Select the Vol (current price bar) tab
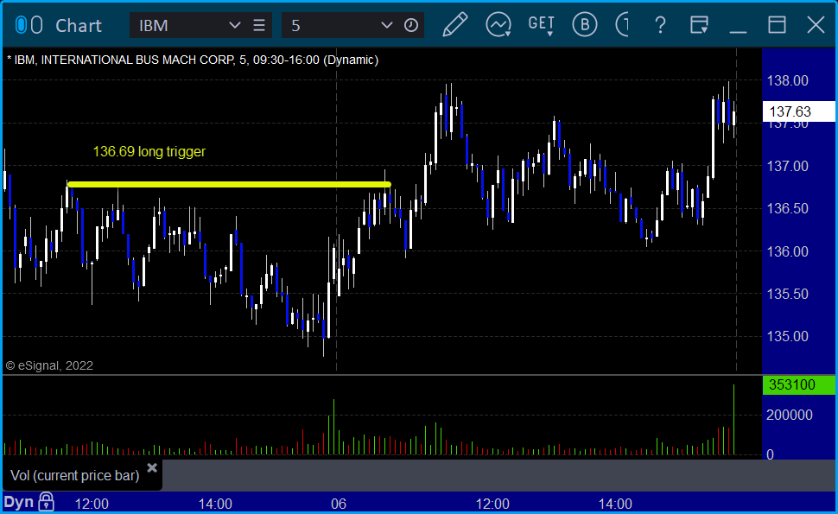Screen dimensions: 838x514 [x=75, y=475]
